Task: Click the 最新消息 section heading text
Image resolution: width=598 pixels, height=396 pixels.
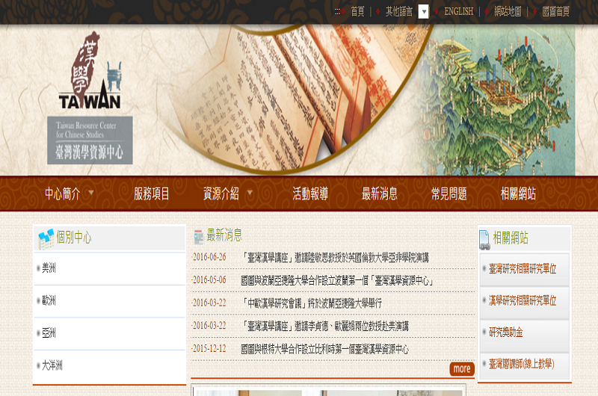Action: tap(224, 235)
